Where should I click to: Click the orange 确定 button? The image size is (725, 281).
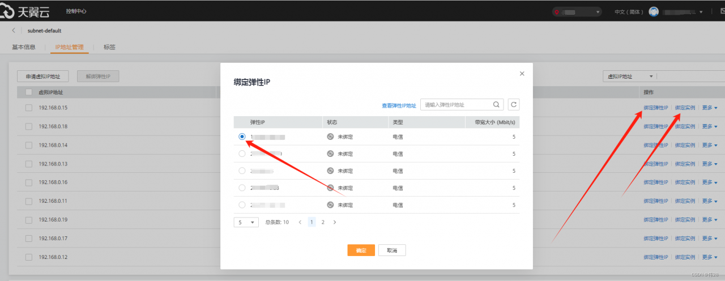pyautogui.click(x=361, y=250)
